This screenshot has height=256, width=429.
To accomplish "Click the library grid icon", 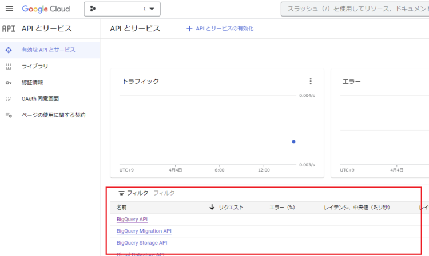I will click(9, 66).
